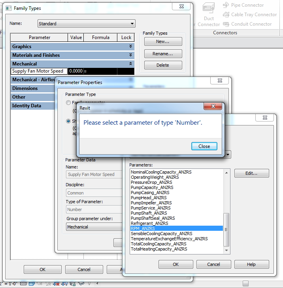Click the Crop View icon with red X

point(56,284)
